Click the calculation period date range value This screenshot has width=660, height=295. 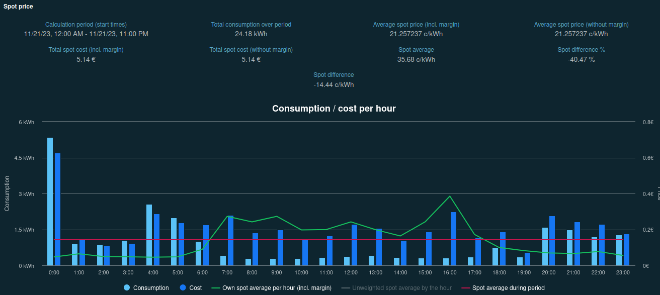pos(86,34)
